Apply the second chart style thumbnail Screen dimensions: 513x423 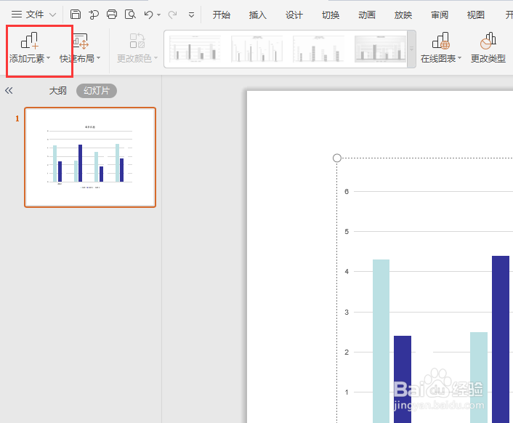point(256,49)
